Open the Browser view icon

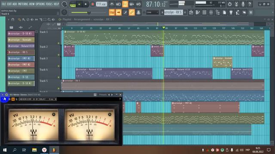(x=218, y=12)
